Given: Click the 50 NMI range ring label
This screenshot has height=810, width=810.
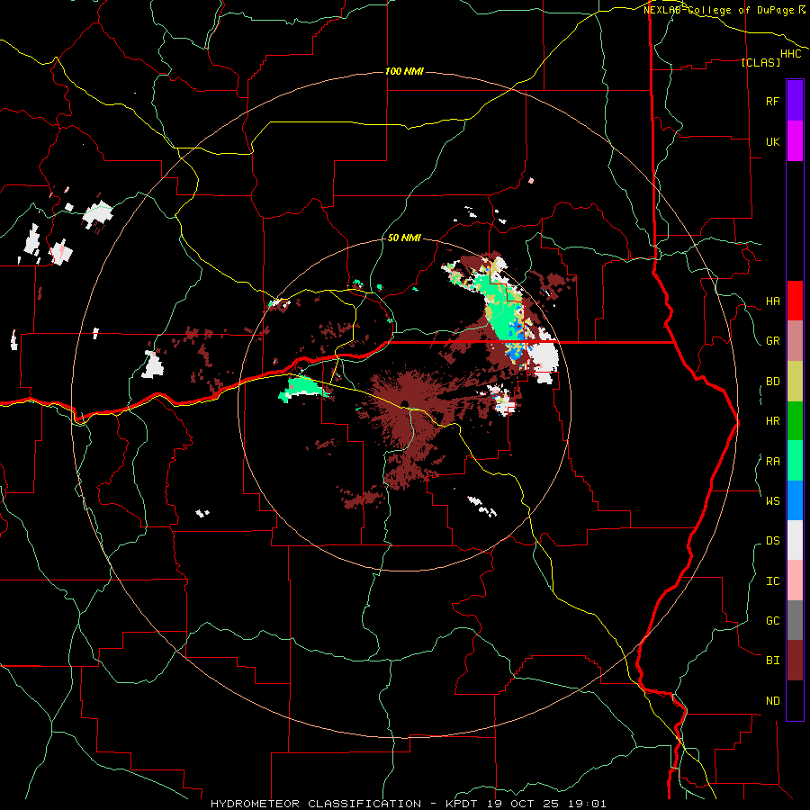Looking at the screenshot, I should (x=404, y=238).
